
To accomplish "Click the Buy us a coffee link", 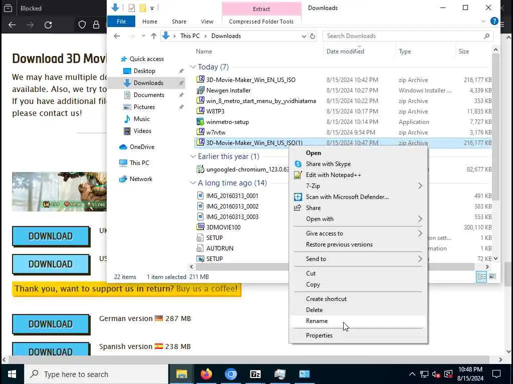I will (x=207, y=288).
